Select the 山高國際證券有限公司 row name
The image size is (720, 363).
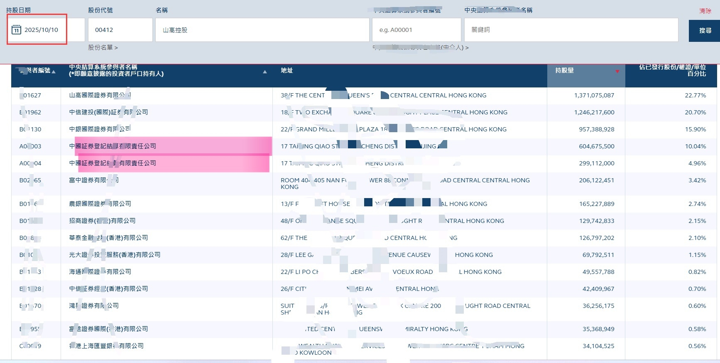click(100, 95)
